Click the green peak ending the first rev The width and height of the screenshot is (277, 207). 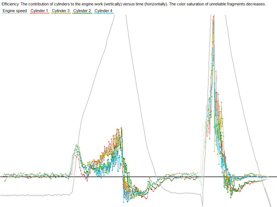tap(122, 130)
